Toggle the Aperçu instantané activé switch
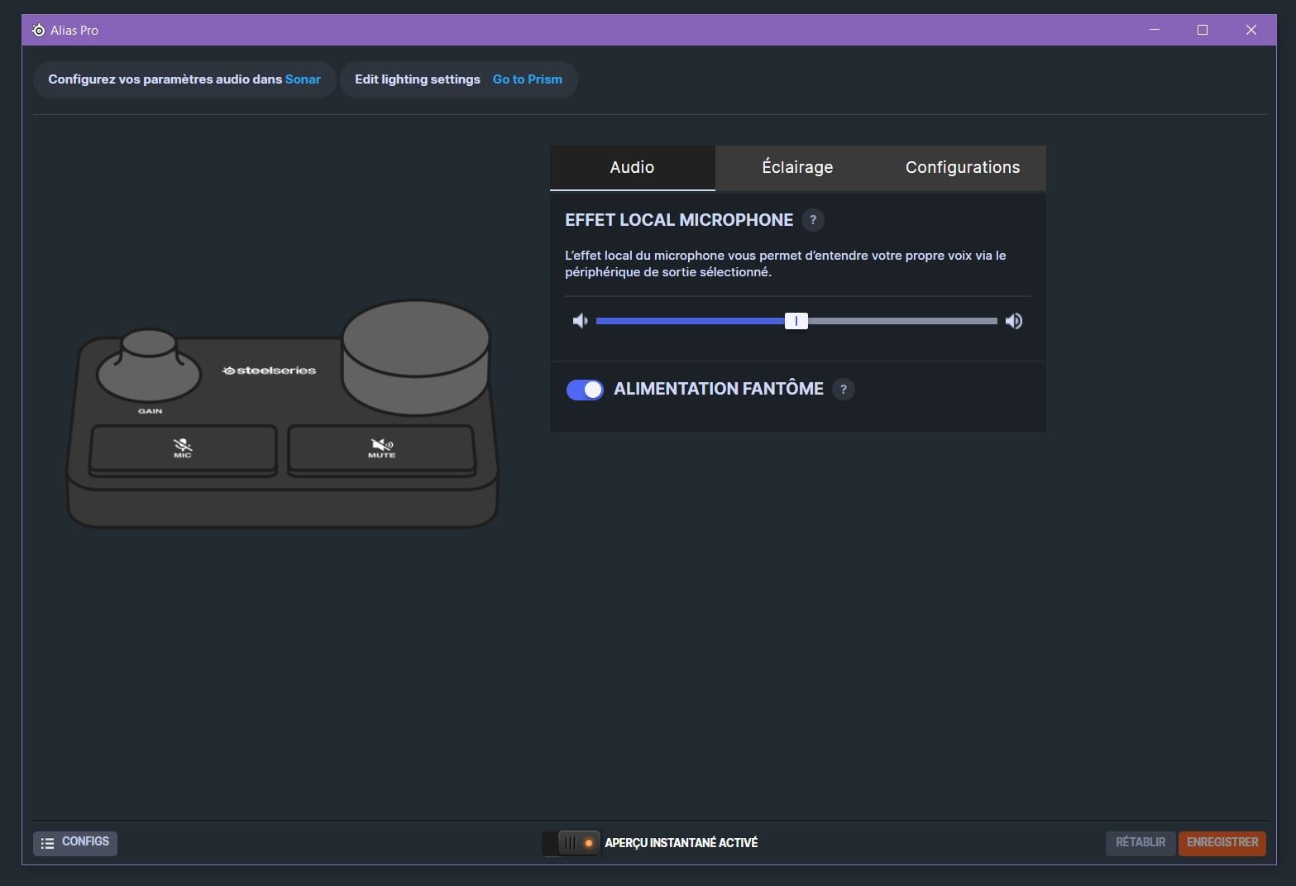 (x=571, y=843)
